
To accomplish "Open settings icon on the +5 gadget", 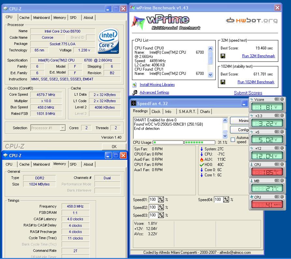I will coord(277,132).
